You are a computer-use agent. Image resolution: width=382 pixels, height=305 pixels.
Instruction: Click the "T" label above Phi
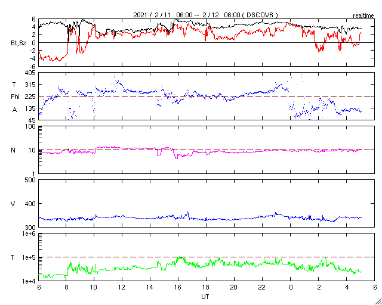(14, 84)
